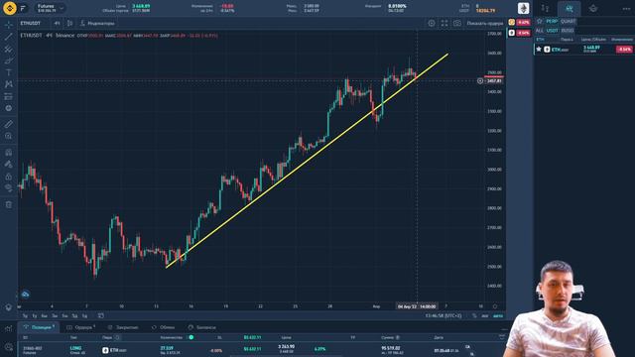Click the lightbulb ideas icon
Image resolution: width=635 pixels, height=357 pixels.
click(9, 307)
